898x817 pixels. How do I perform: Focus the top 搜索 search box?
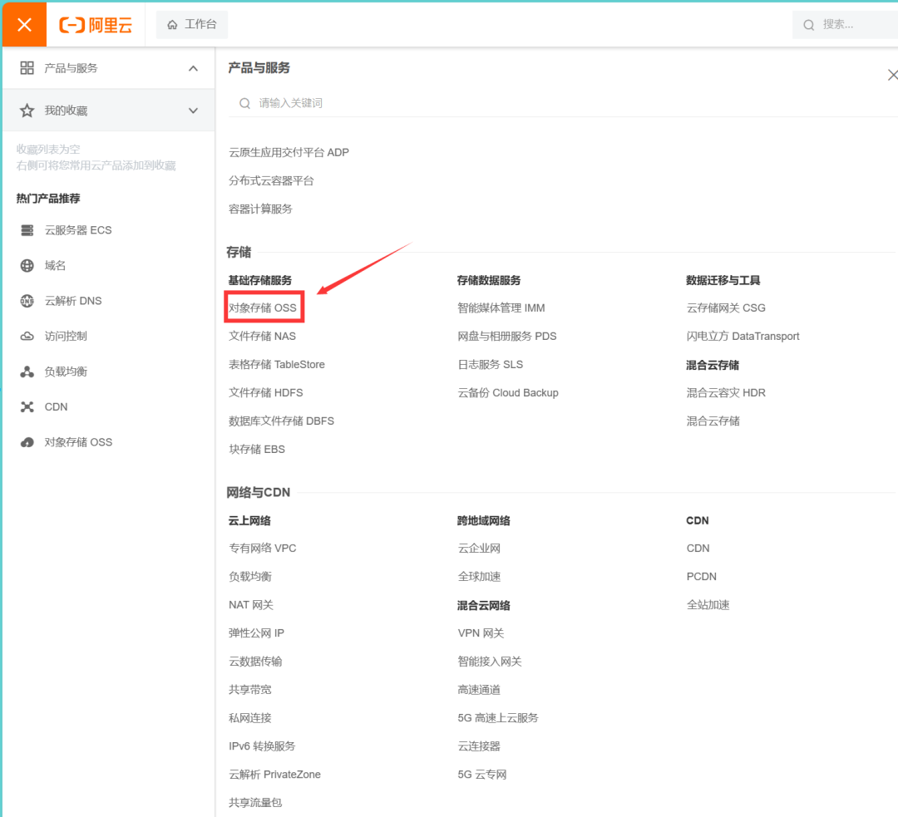846,25
